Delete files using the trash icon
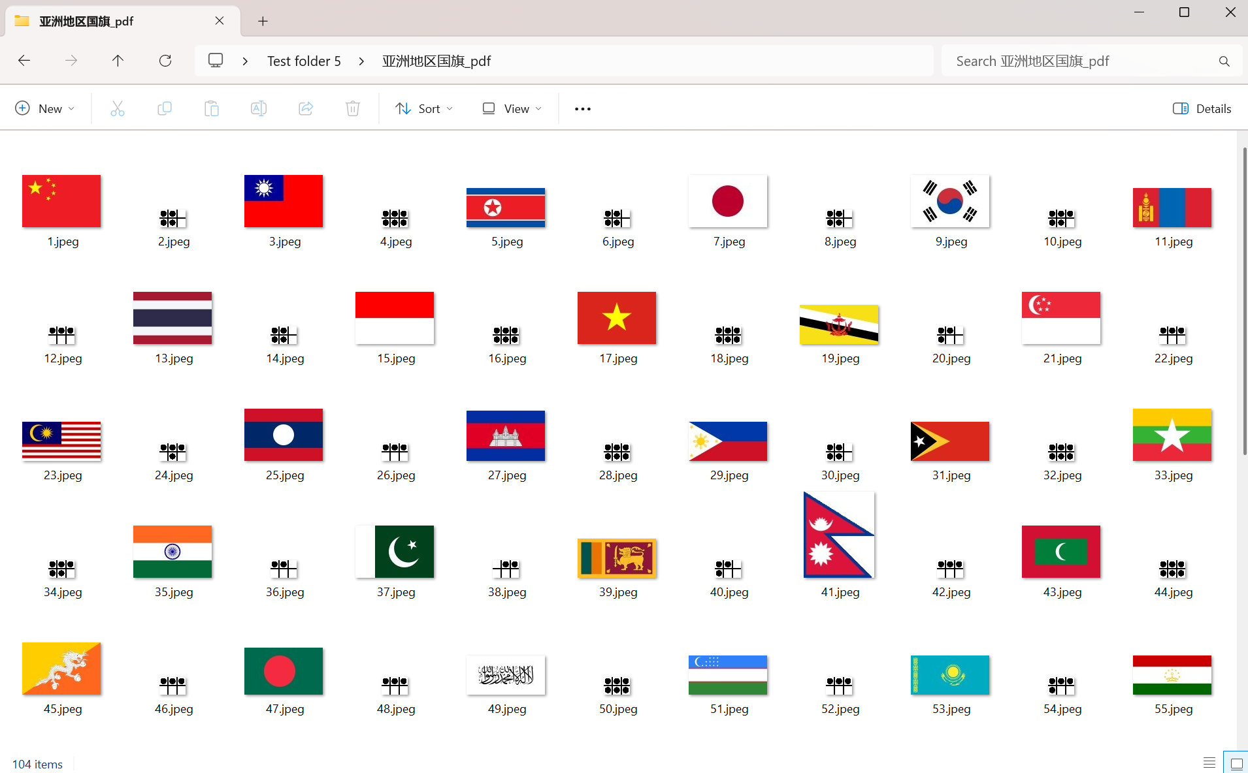The height and width of the screenshot is (773, 1248). point(352,108)
